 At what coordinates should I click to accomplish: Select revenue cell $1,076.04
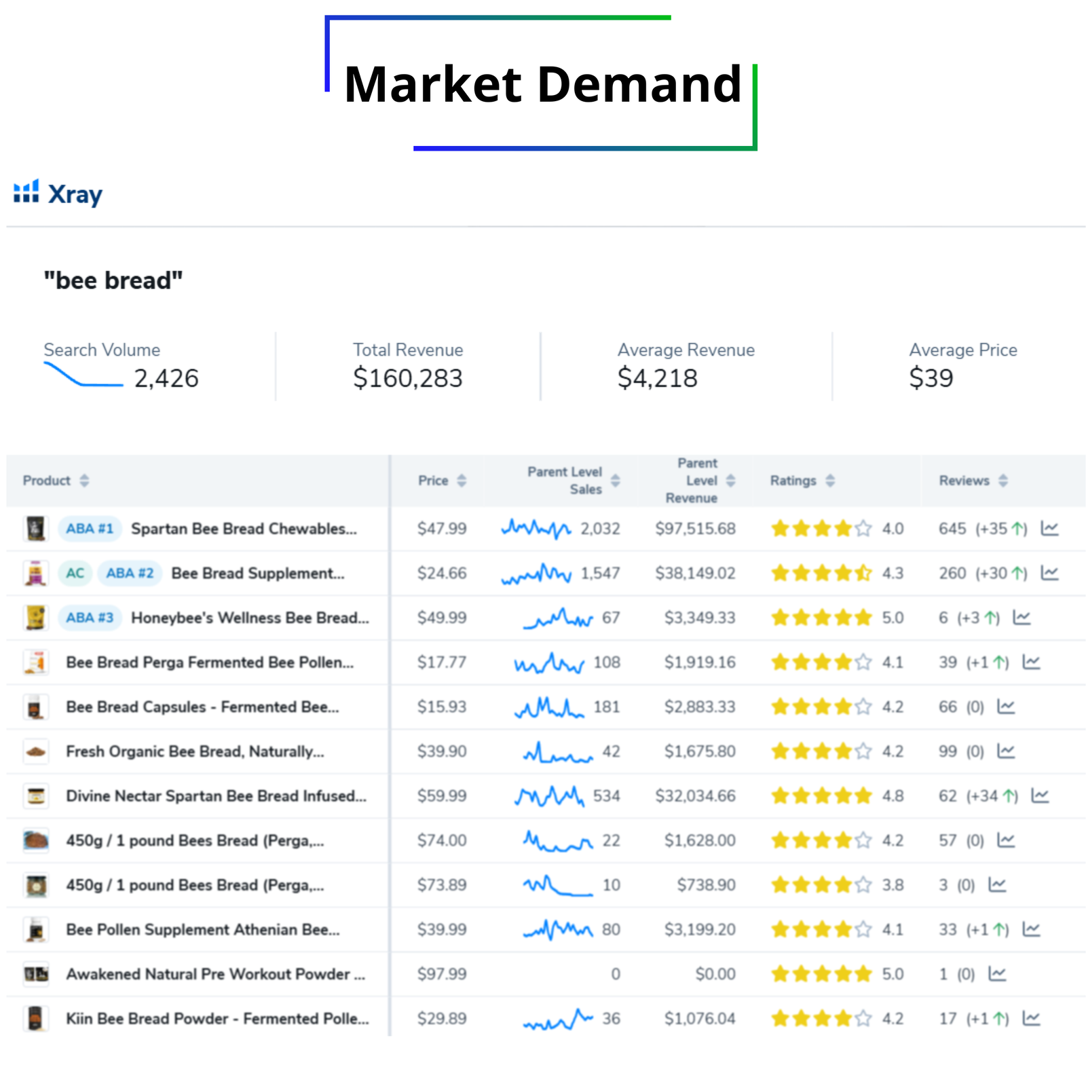tap(700, 1018)
